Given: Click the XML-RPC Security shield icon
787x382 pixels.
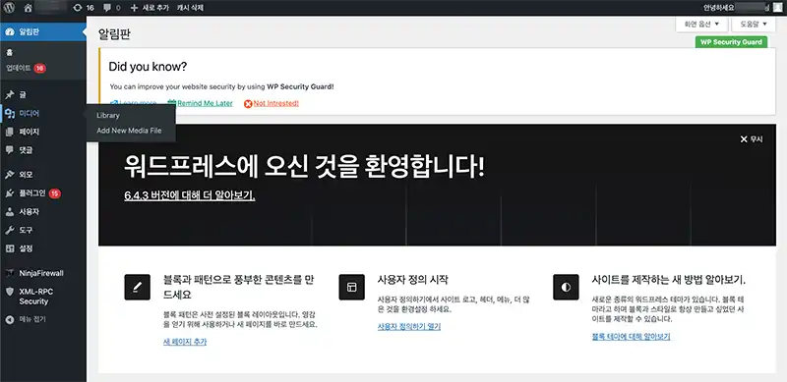Looking at the screenshot, I should 10,292.
